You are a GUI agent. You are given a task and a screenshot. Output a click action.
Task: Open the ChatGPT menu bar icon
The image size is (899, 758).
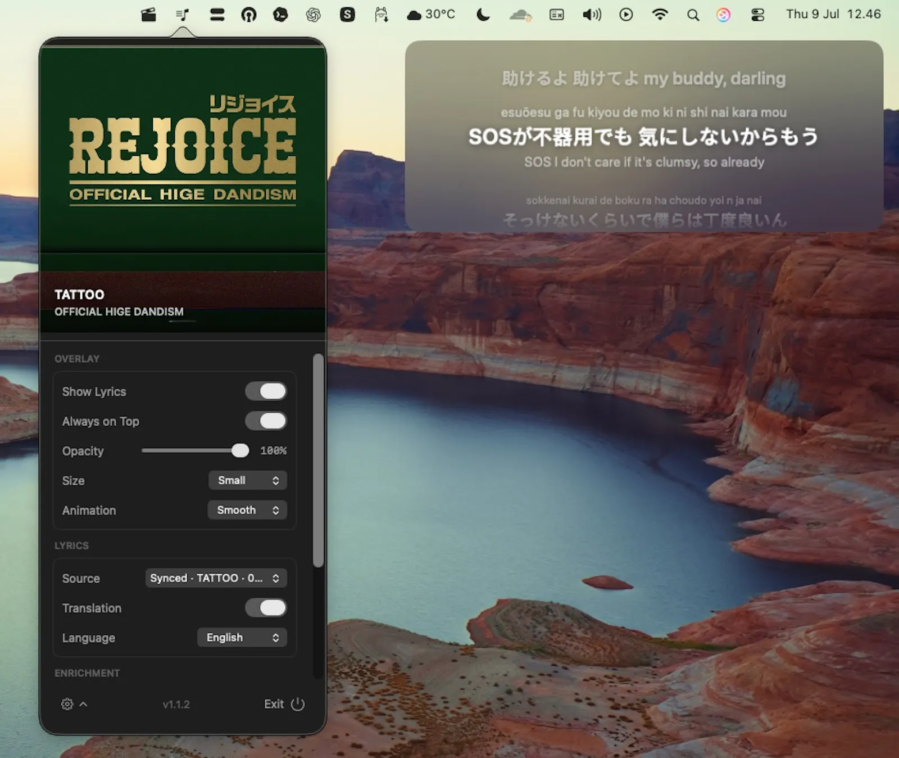coord(314,15)
